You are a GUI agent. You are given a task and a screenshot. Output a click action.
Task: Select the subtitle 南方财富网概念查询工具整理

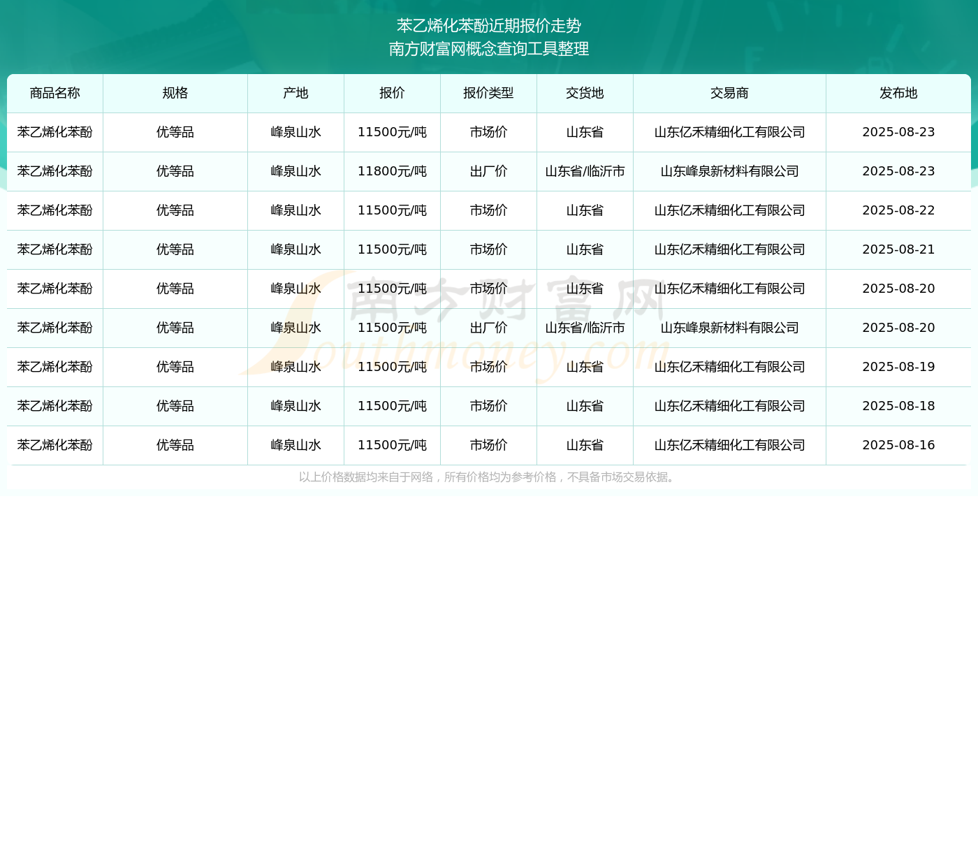click(x=489, y=49)
